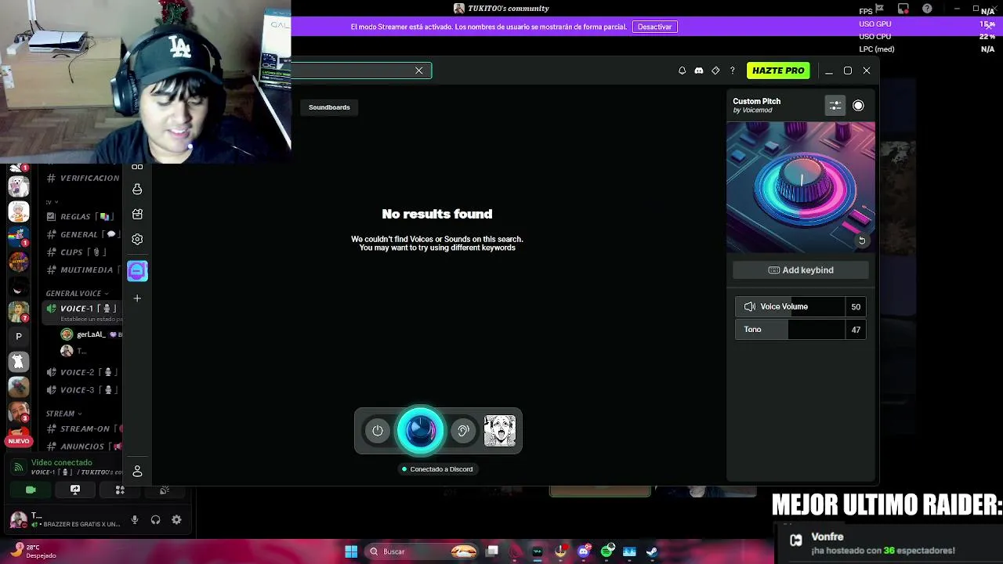
Task: Open Spotify from the taskbar
Action: (607, 551)
